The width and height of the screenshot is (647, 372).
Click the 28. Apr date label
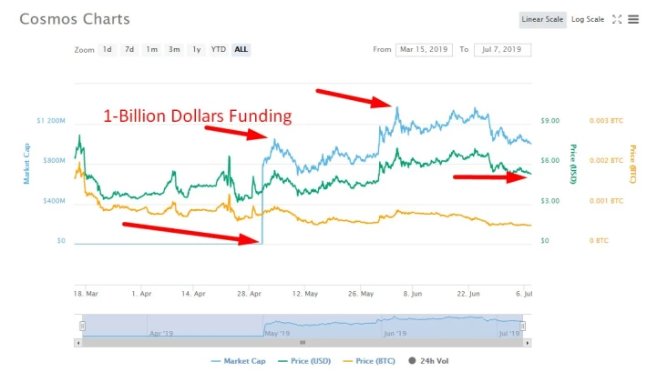click(x=249, y=294)
